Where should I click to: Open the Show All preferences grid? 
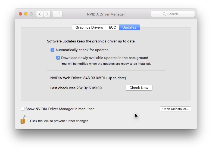(x=58, y=14)
